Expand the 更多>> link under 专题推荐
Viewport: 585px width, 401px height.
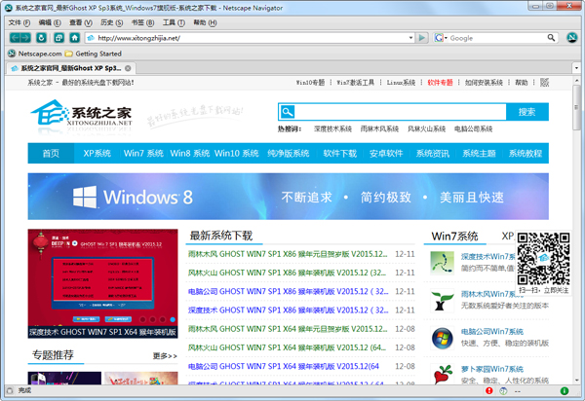pos(164,356)
